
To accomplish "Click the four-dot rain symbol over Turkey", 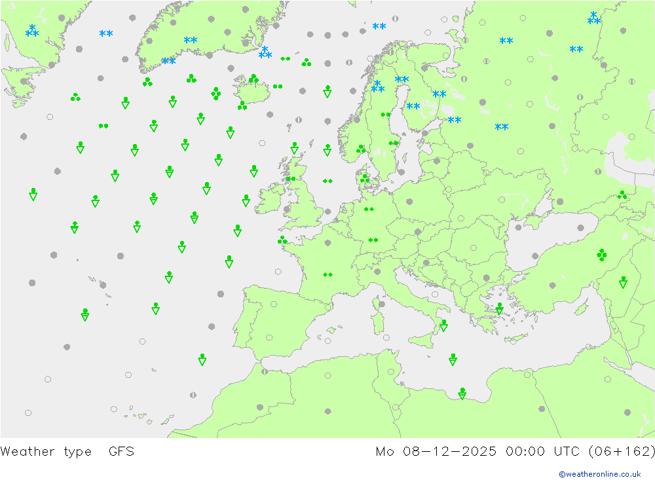I will pos(601,255).
